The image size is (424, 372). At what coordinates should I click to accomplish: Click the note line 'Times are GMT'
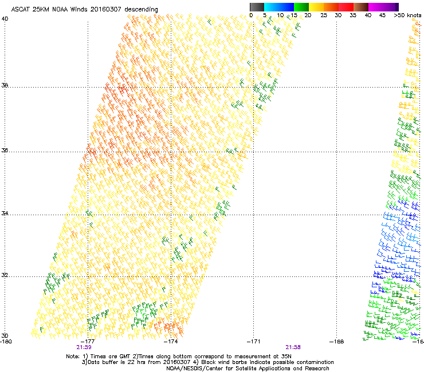pyautogui.click(x=111, y=357)
